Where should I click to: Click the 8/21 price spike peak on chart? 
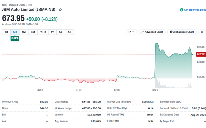157,43
